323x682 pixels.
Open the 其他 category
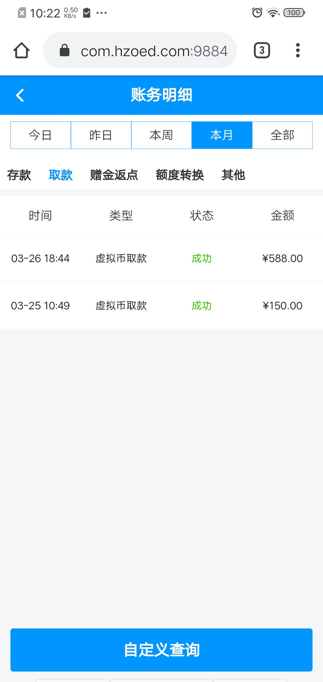(x=233, y=175)
